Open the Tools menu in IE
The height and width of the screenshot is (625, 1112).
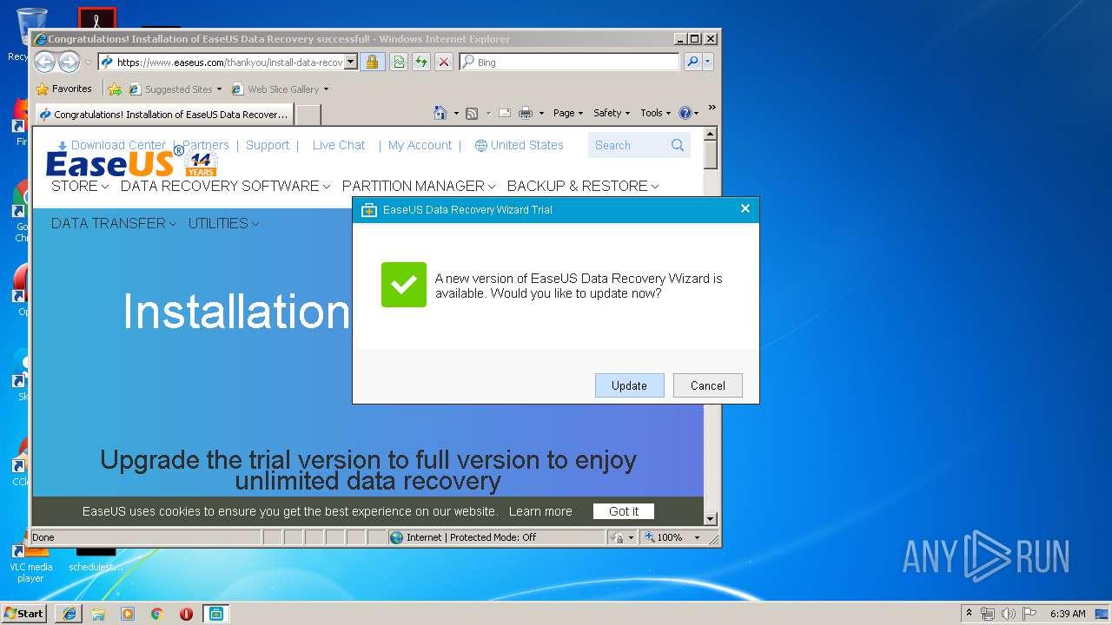(656, 113)
